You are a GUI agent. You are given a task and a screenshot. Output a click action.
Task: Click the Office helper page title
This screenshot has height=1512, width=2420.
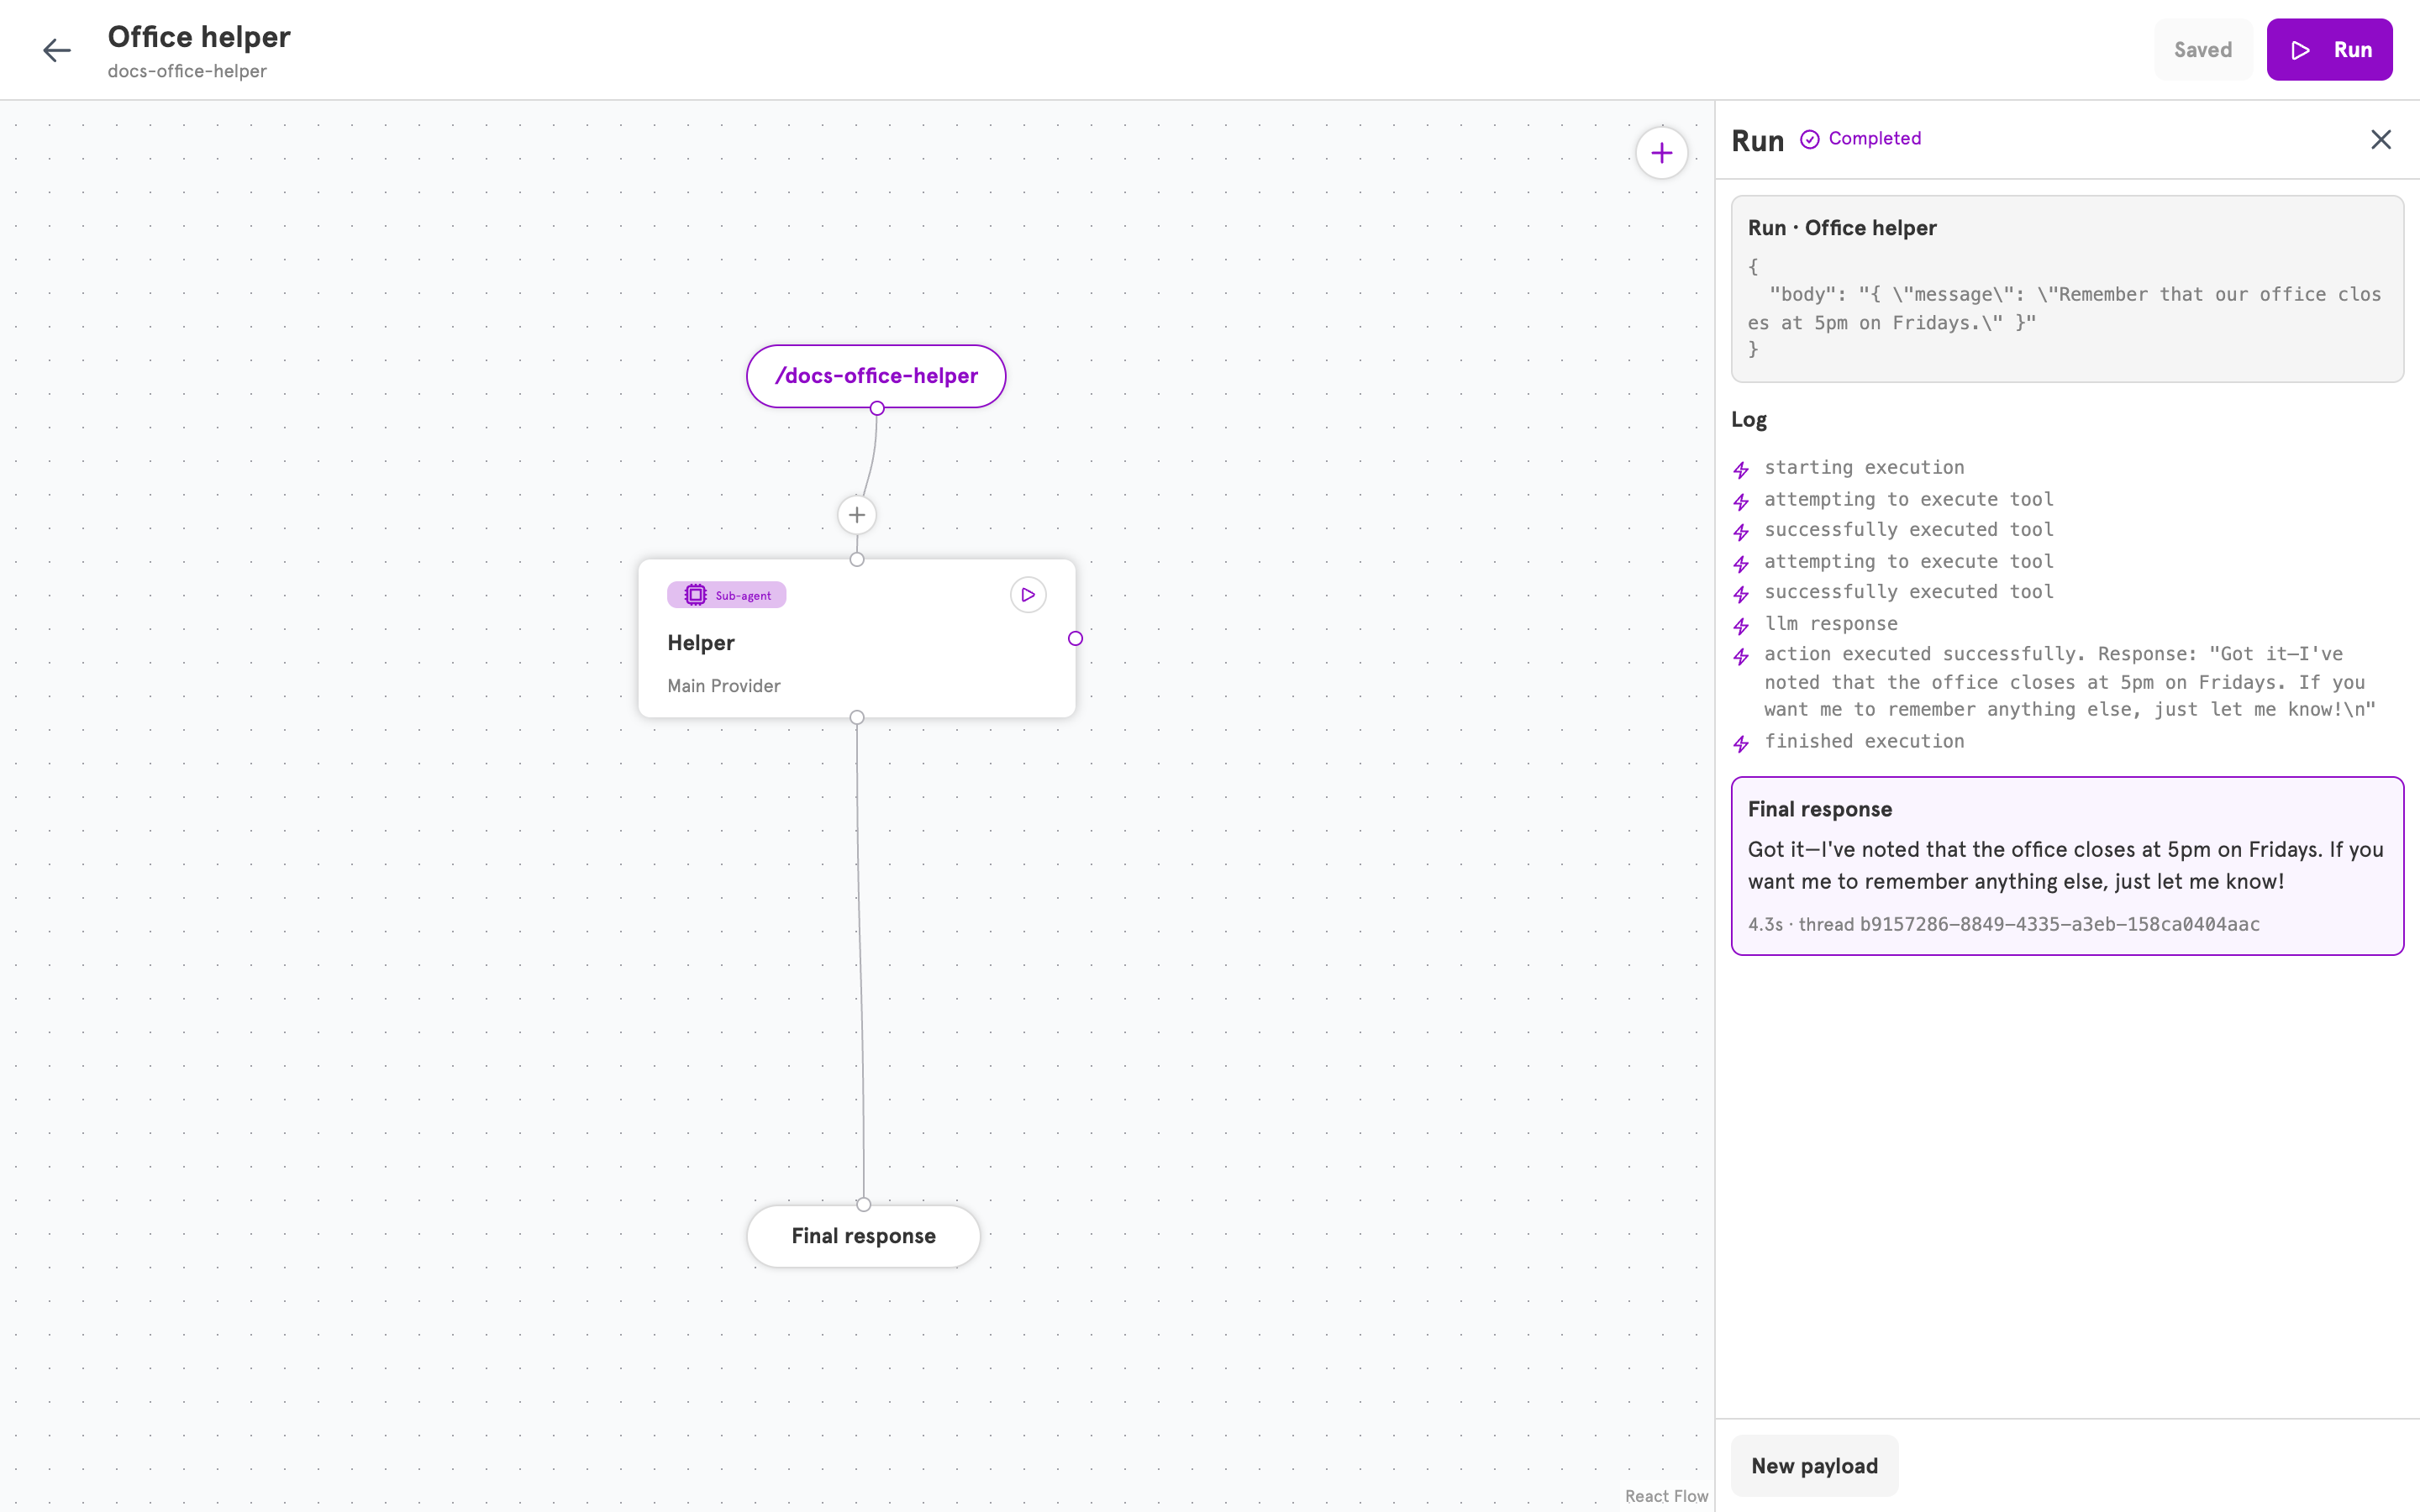[x=199, y=37]
